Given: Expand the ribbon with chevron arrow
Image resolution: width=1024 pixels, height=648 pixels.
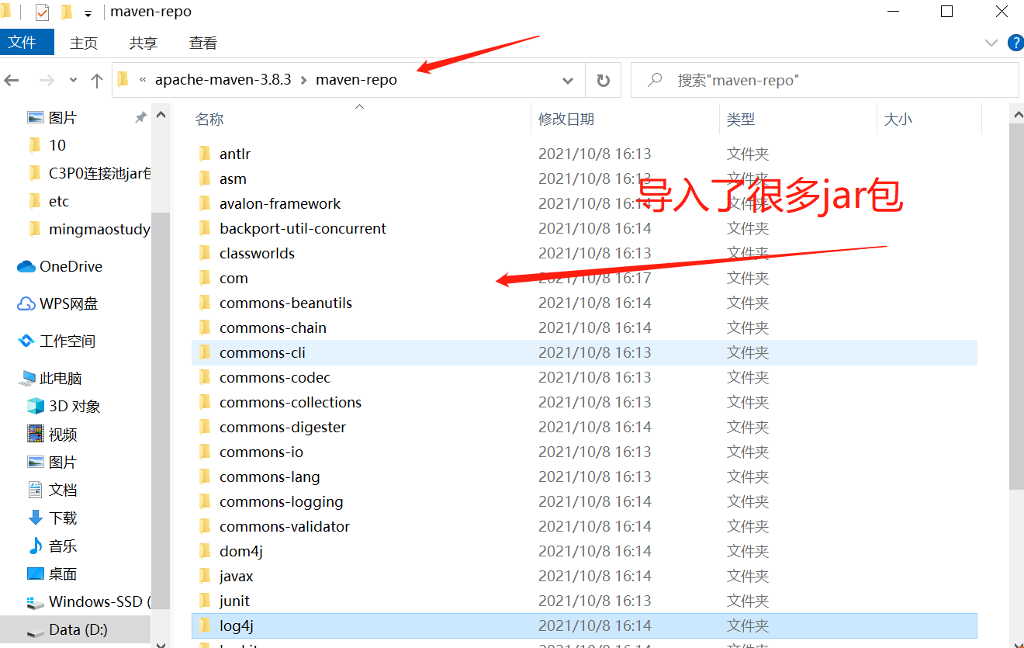Looking at the screenshot, I should (x=991, y=43).
